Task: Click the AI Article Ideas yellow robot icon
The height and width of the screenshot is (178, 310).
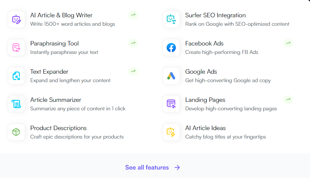Action: [x=171, y=132]
